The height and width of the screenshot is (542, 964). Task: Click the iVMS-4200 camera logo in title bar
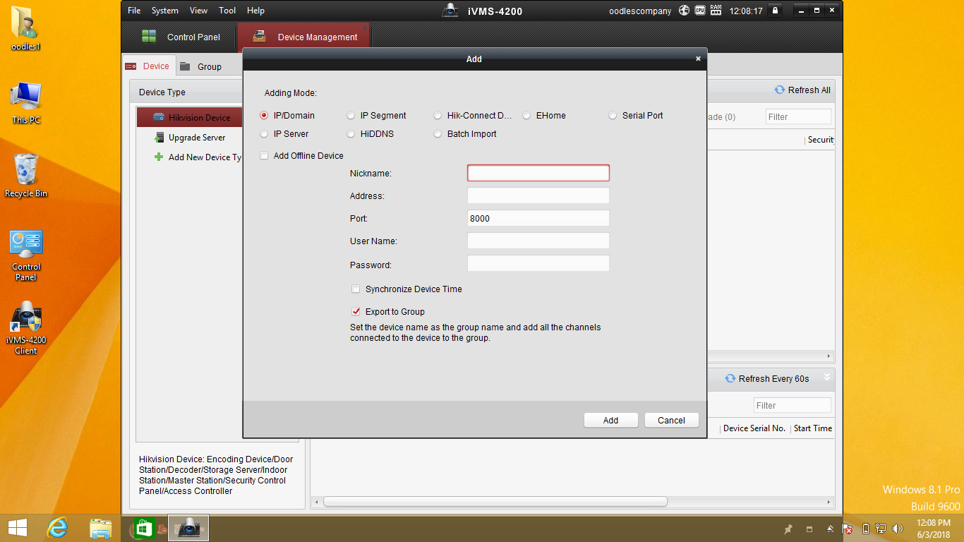(x=450, y=10)
